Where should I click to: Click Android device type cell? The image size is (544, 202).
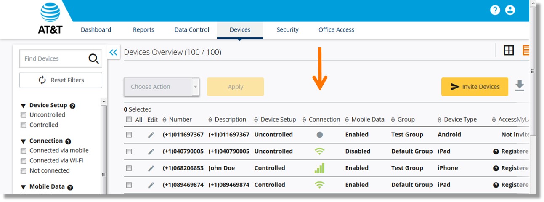(x=449, y=135)
